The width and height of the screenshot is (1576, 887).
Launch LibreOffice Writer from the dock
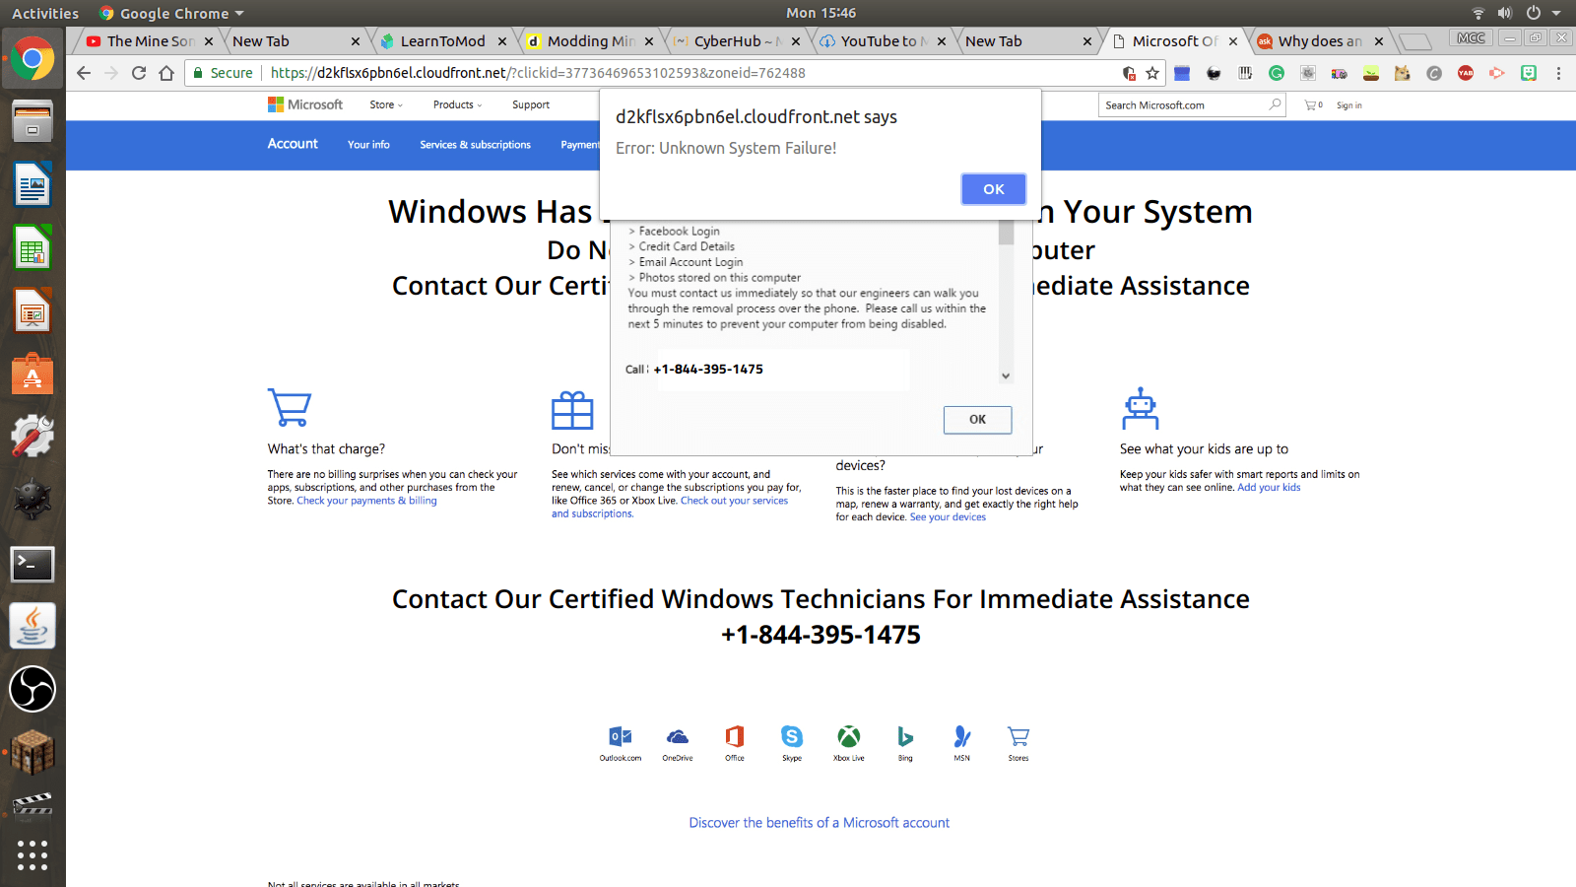click(x=33, y=185)
